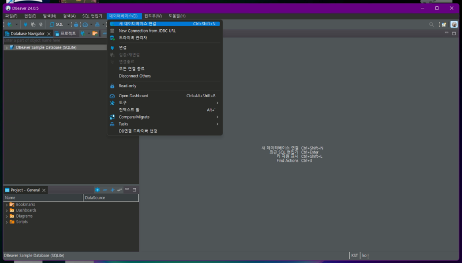Viewport: 462px width, 263px height.
Task: Choose 새 데이터베이스 연결 menu entry
Action: [165, 24]
